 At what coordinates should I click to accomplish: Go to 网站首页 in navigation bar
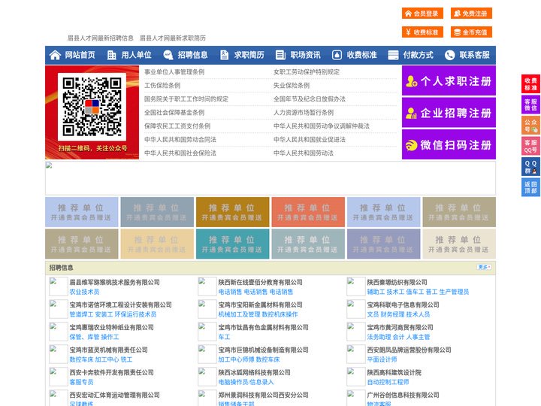(x=80, y=55)
